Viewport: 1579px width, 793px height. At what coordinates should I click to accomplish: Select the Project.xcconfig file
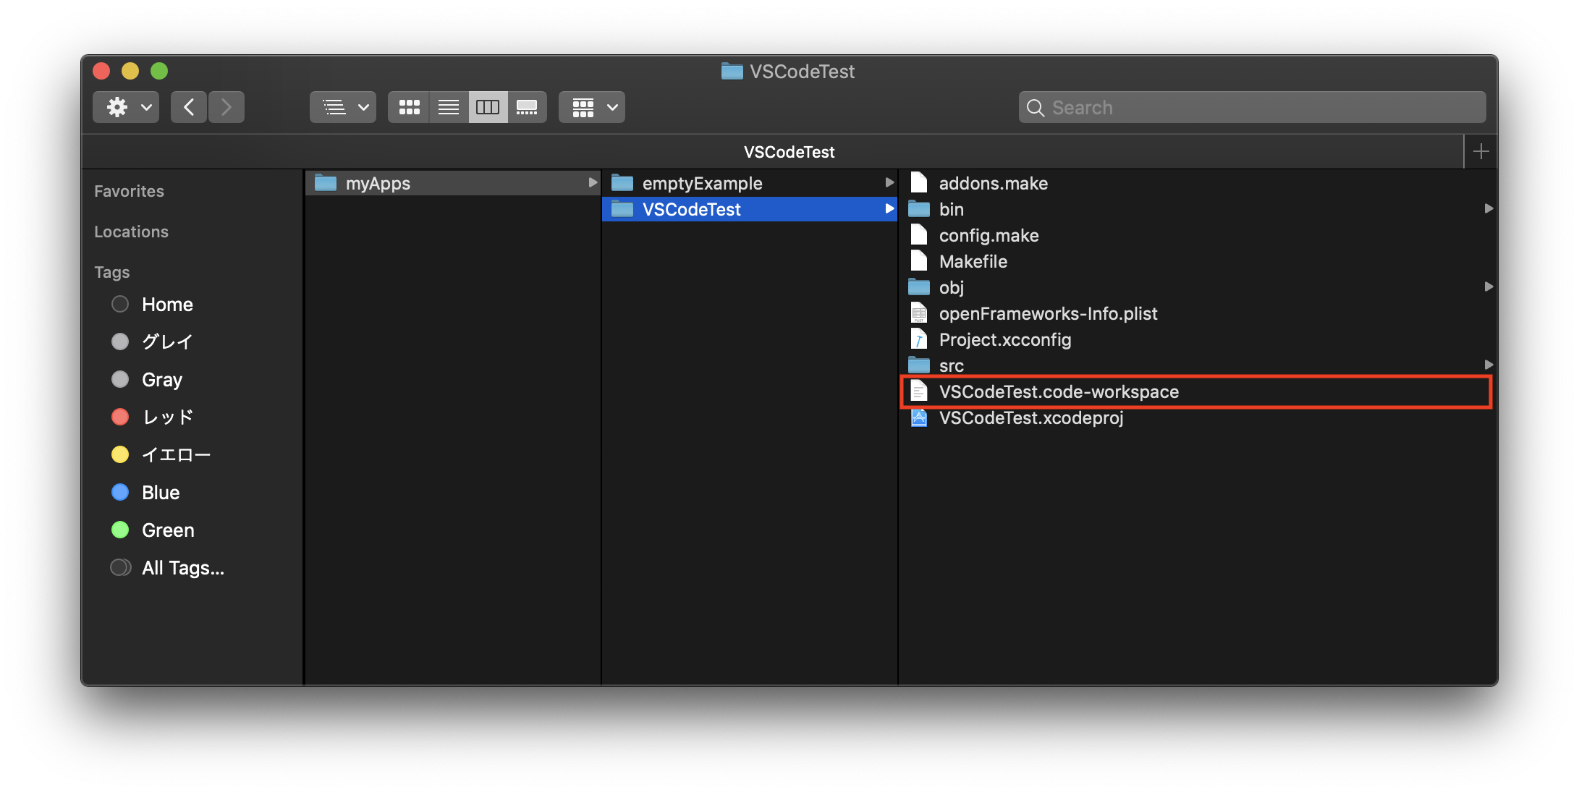1005,339
